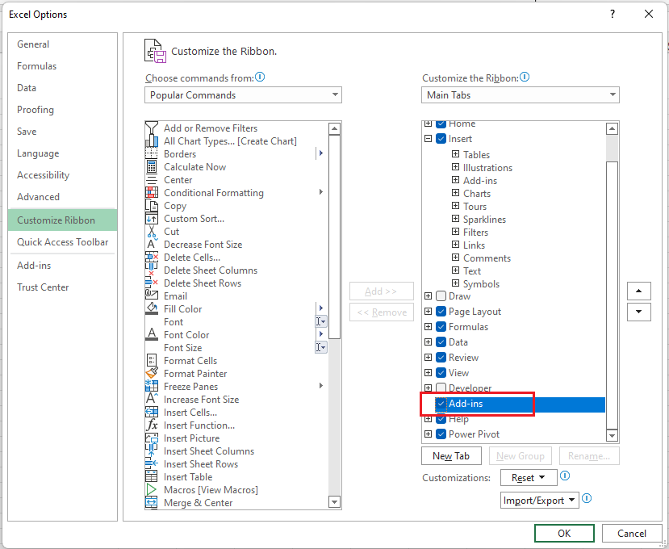Open the Trust Center category
The width and height of the screenshot is (669, 549).
(x=62, y=287)
